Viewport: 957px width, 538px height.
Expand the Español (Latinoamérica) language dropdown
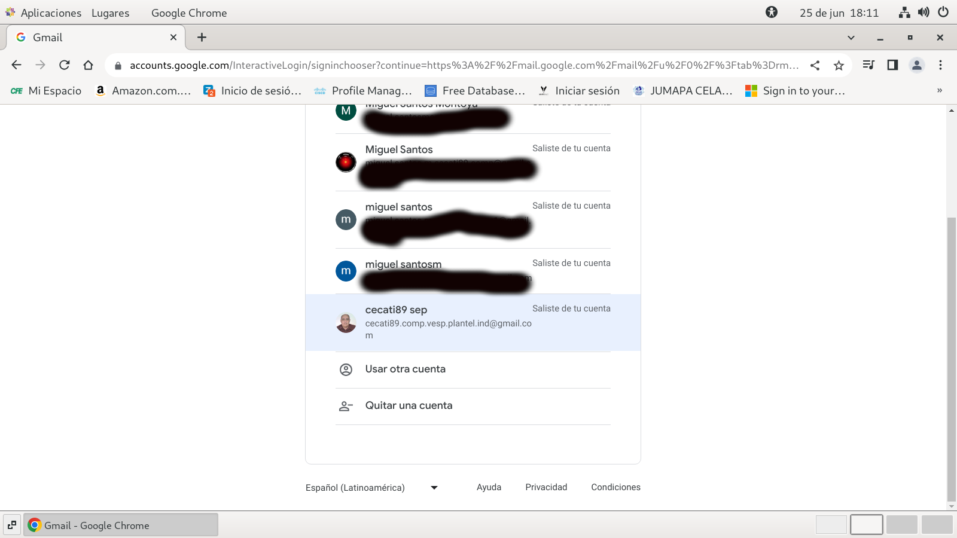pos(371,487)
